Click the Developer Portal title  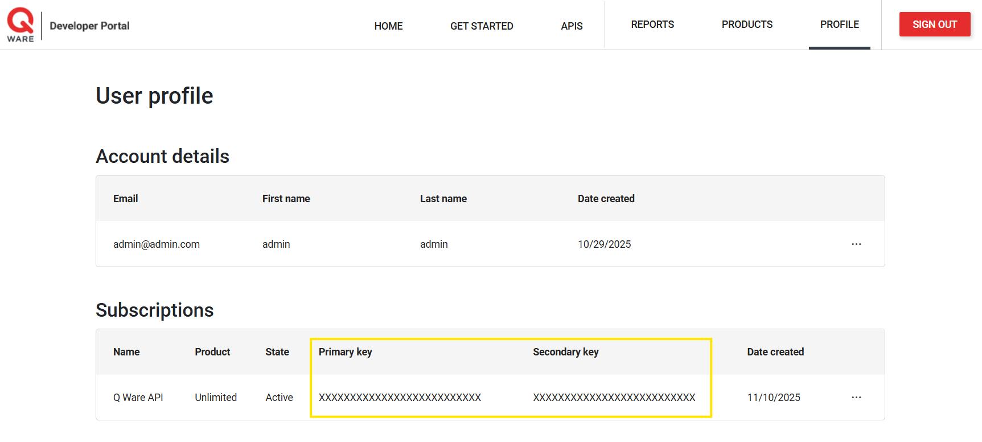click(x=89, y=26)
